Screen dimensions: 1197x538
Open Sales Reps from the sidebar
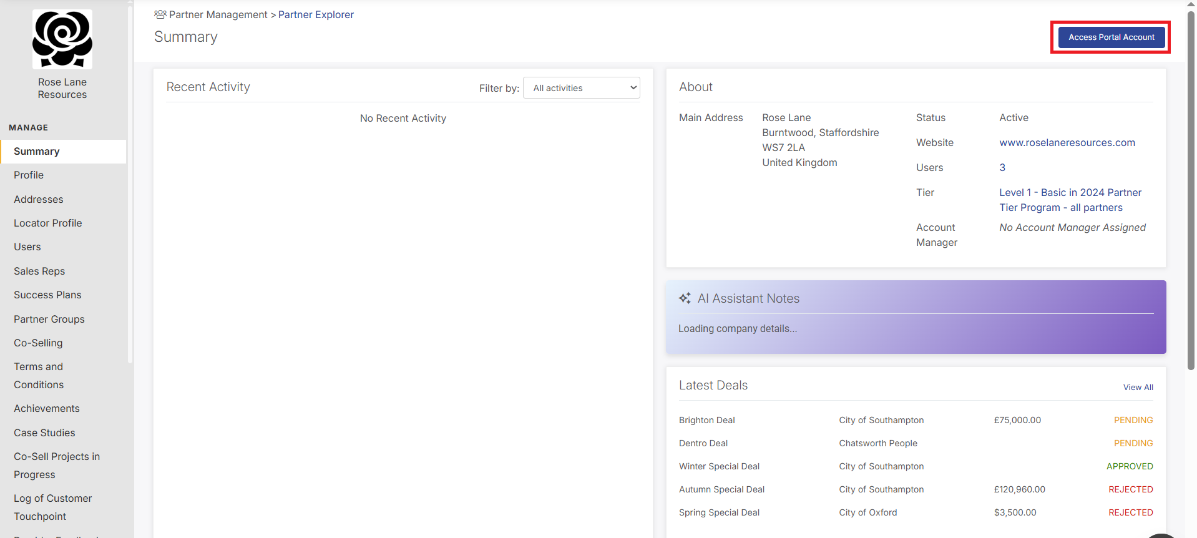tap(39, 271)
